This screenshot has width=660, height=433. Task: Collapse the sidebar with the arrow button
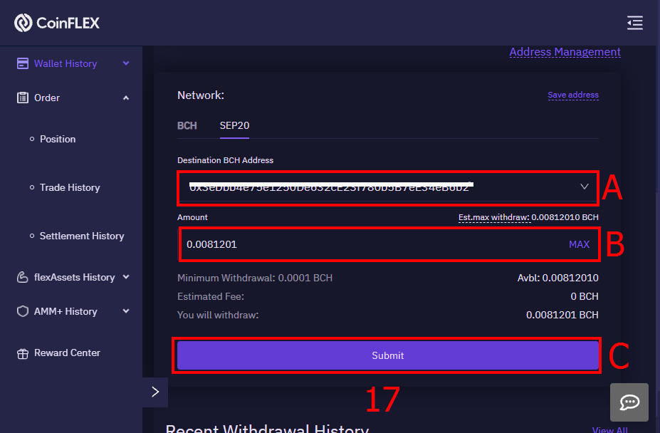155,392
